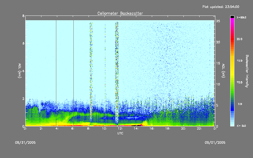Click the Ceilometer Backscatter plot title

[120, 13]
